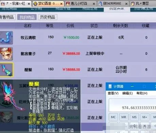Open the calculator 编辑(E) menu
Image resolution: width=156 pixels, height=133 pixels.
click(x=127, y=93)
